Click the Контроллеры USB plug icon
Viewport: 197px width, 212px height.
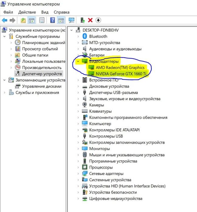click(85, 136)
